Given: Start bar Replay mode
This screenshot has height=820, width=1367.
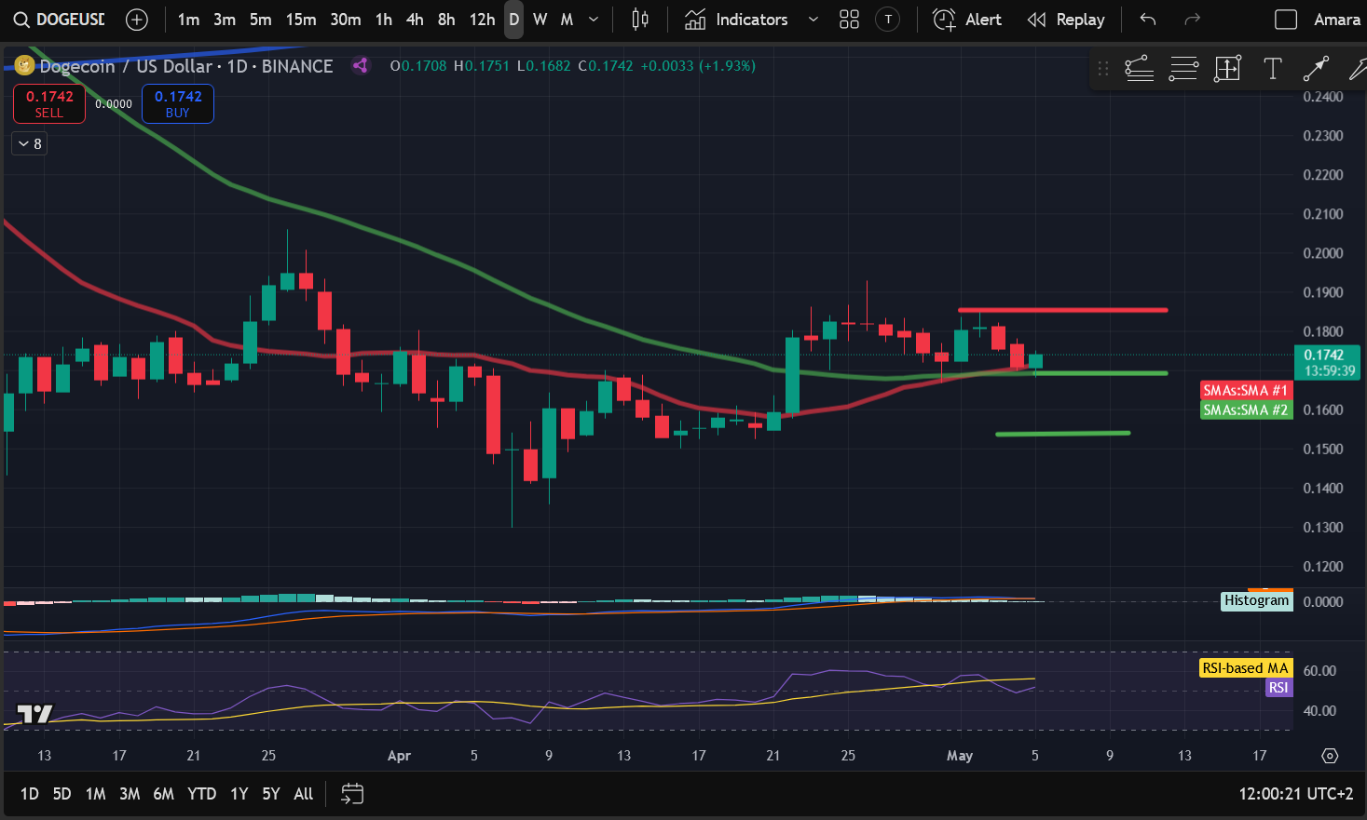Looking at the screenshot, I should (1066, 20).
